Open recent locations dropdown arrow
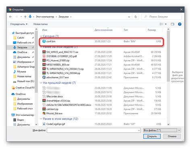This screenshot has height=148, width=191. point(21,17)
